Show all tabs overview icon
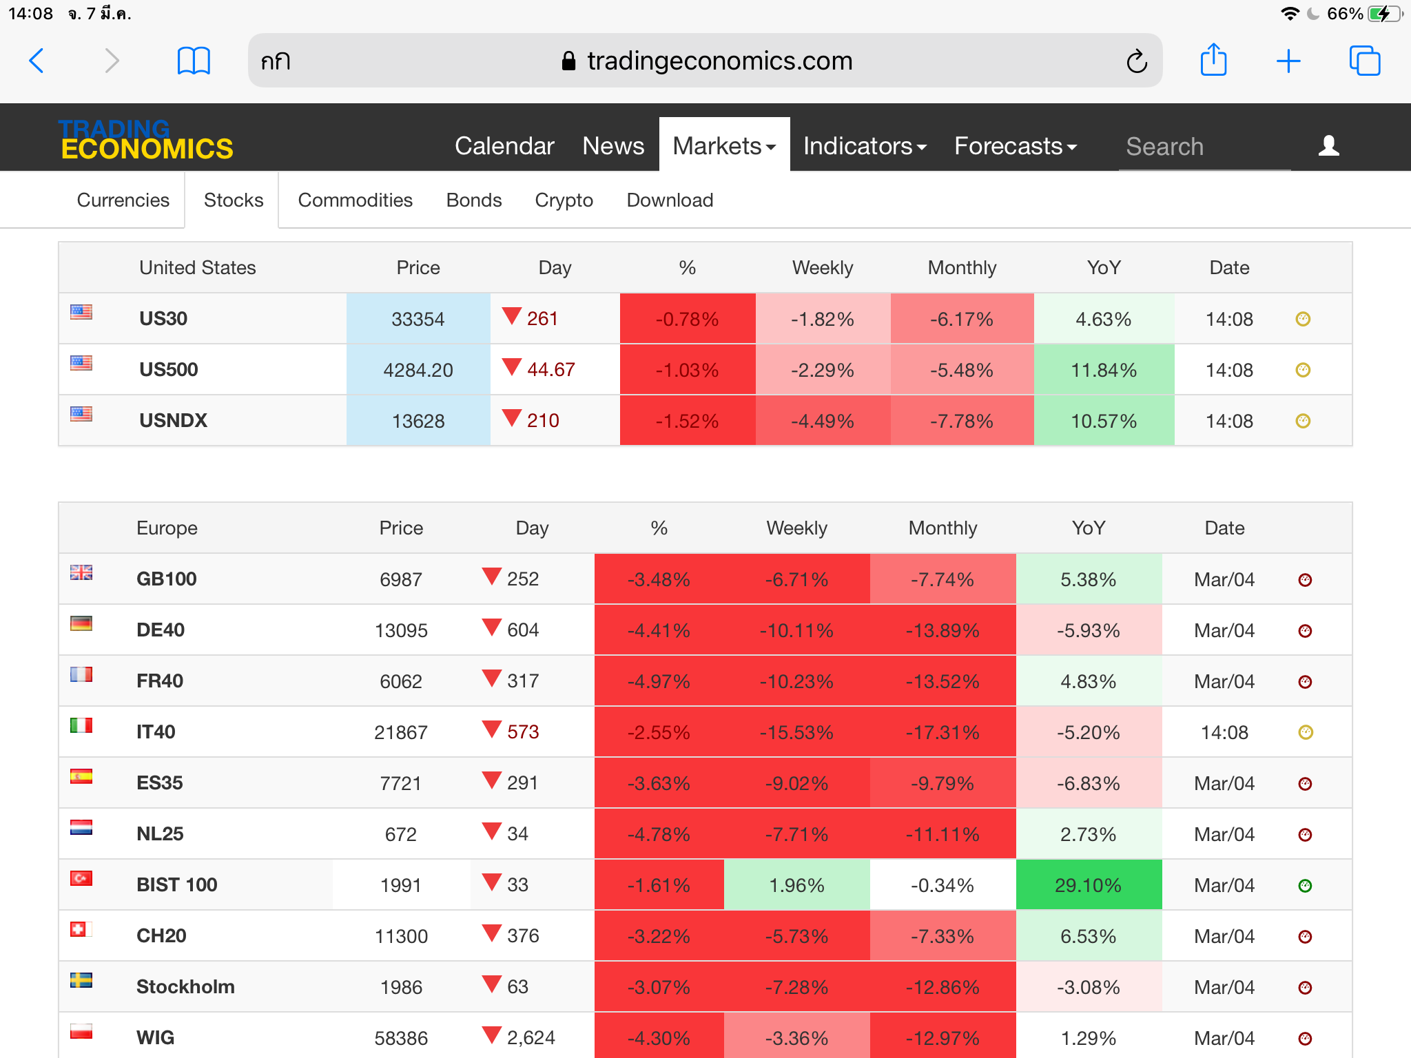 (x=1365, y=61)
